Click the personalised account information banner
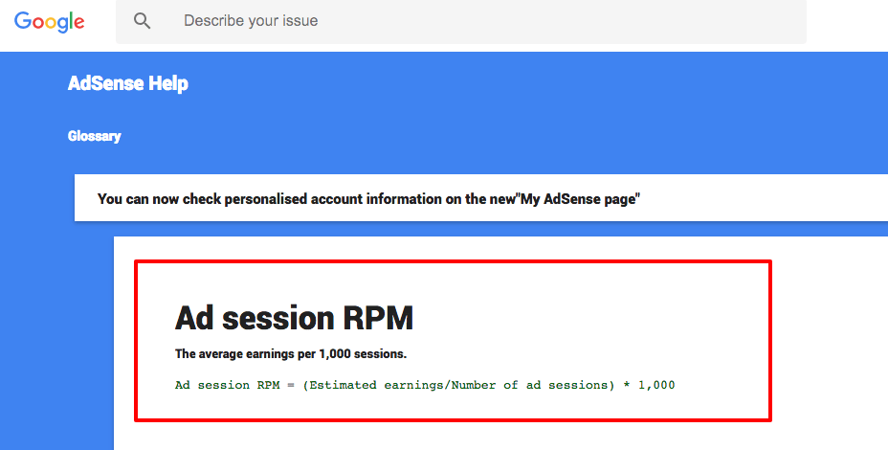 (x=480, y=198)
